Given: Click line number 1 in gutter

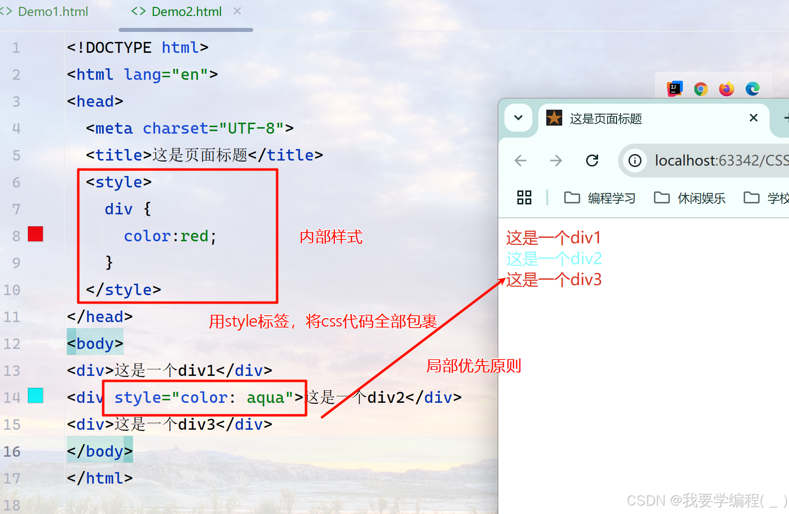Looking at the screenshot, I should [x=16, y=48].
